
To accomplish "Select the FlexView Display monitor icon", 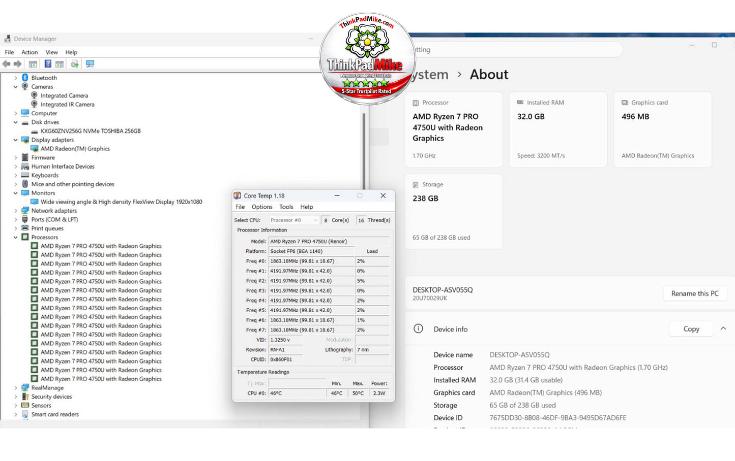I will click(x=35, y=202).
